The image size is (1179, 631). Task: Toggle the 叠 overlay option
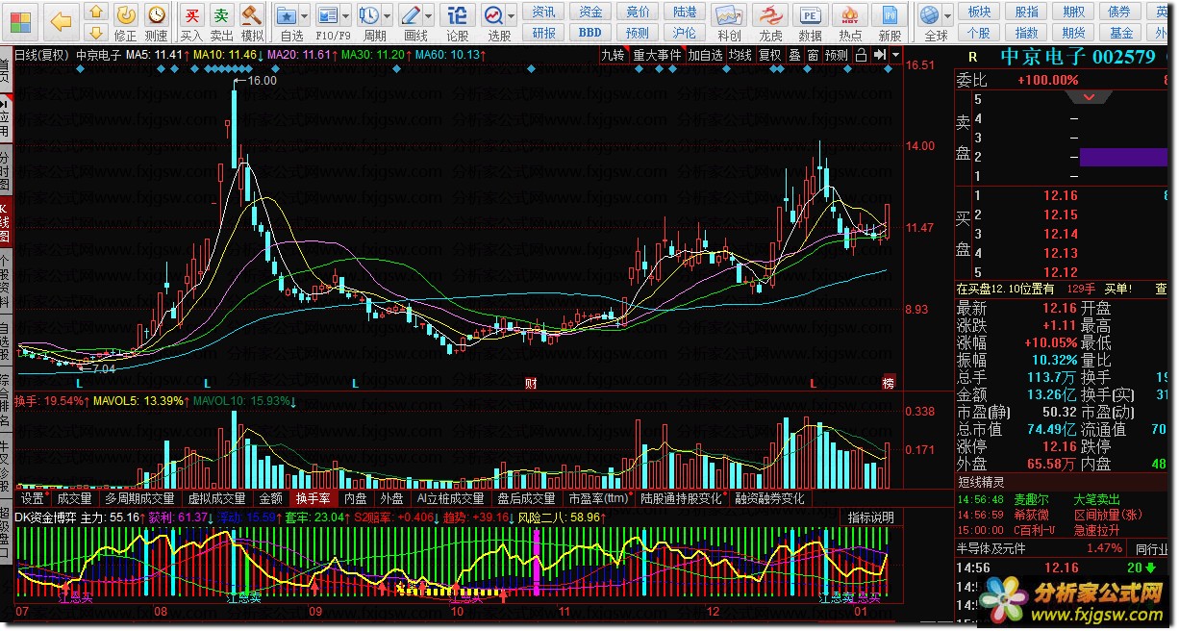coord(795,55)
